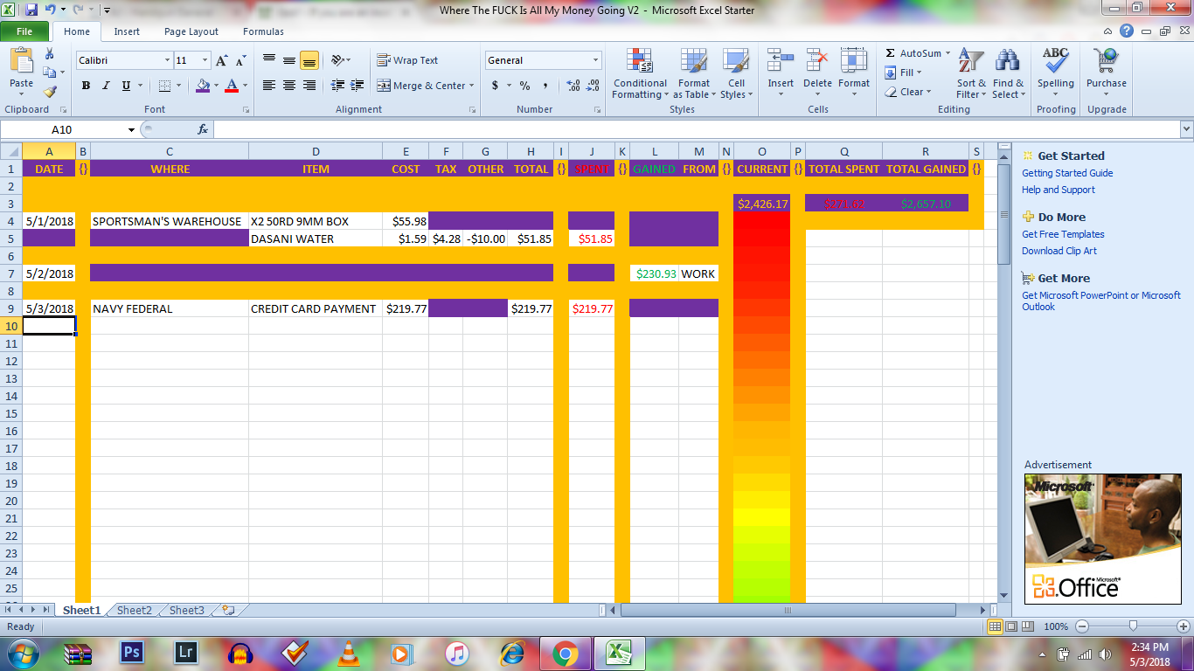
Task: Click Merge & Center
Action: pyautogui.click(x=421, y=86)
